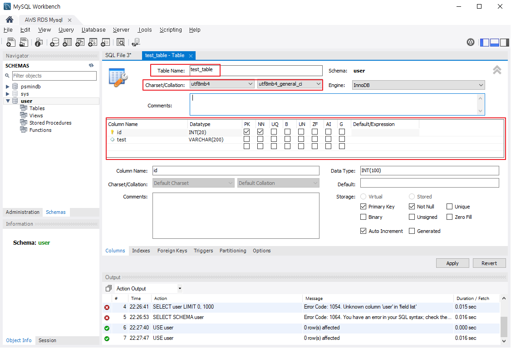The width and height of the screenshot is (511, 348).
Task: Create a new function toolbar icon
Action: click(x=105, y=42)
